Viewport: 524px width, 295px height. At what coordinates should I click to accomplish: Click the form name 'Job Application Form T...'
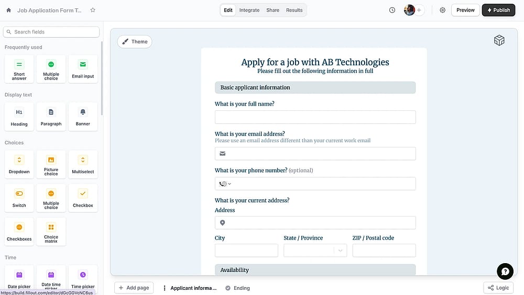(49, 10)
